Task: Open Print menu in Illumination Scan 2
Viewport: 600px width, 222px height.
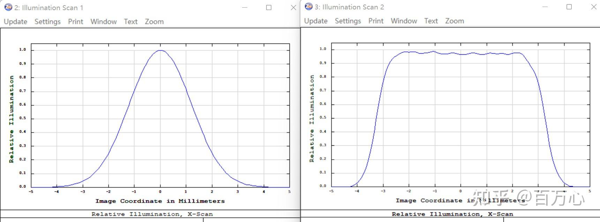Action: [376, 21]
